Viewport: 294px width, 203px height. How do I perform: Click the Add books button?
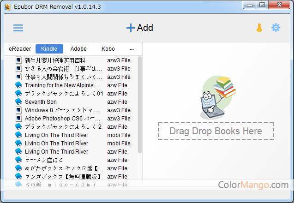coord(140,28)
